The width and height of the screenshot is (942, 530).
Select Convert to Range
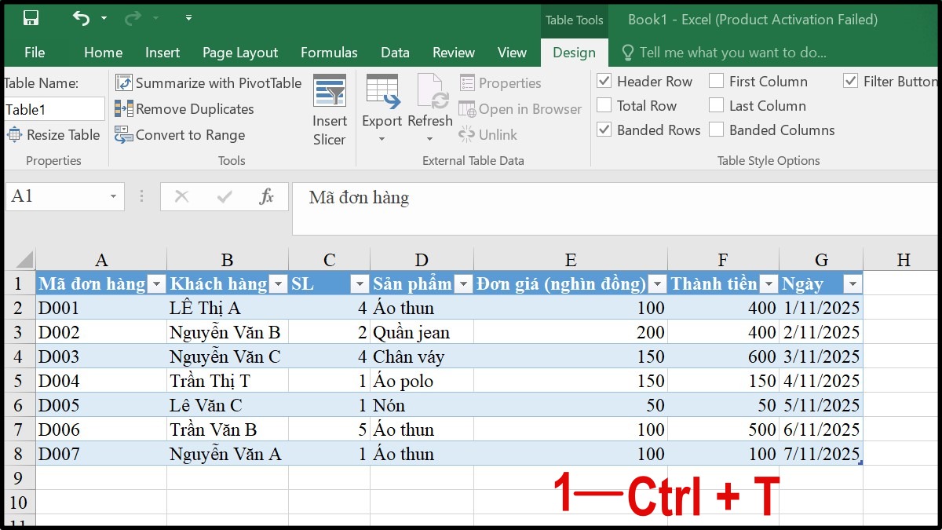(x=179, y=134)
